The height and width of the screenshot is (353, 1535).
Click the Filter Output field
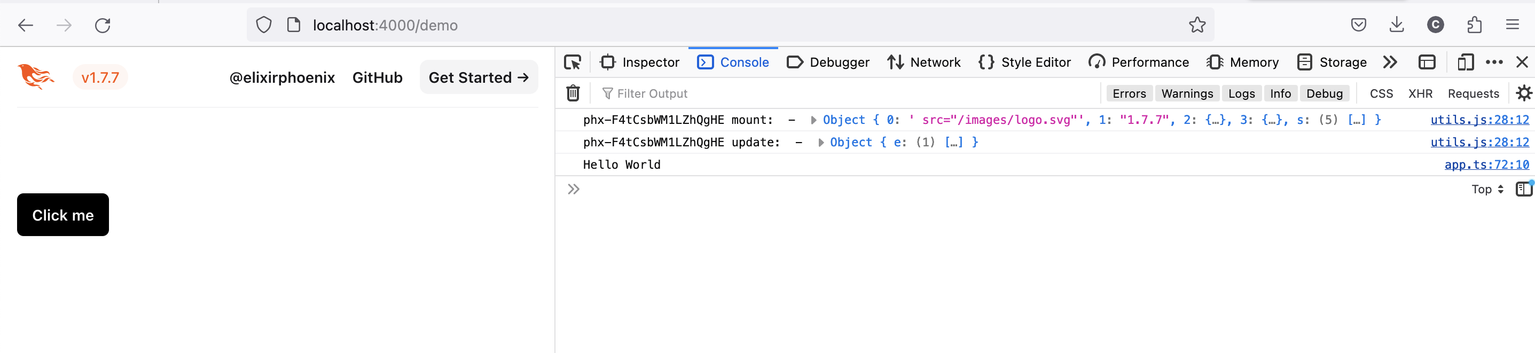click(x=846, y=93)
